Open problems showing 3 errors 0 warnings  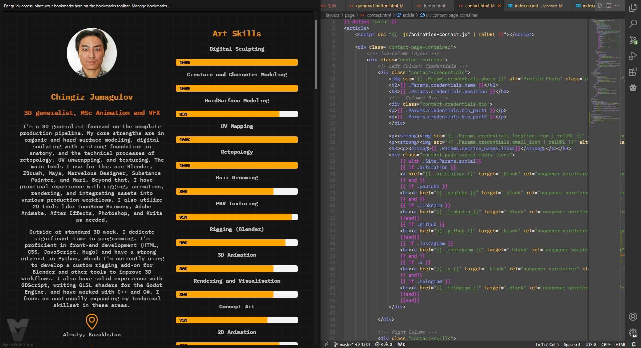click(x=384, y=344)
